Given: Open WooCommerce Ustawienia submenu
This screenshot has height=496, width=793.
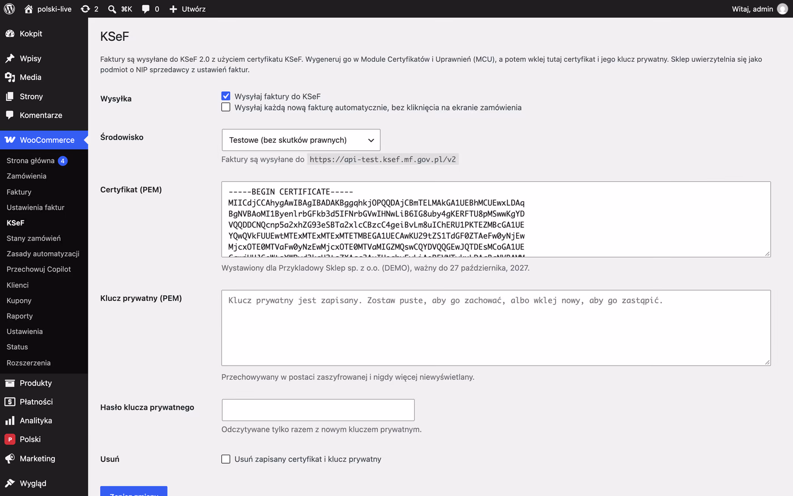Looking at the screenshot, I should click(x=25, y=332).
